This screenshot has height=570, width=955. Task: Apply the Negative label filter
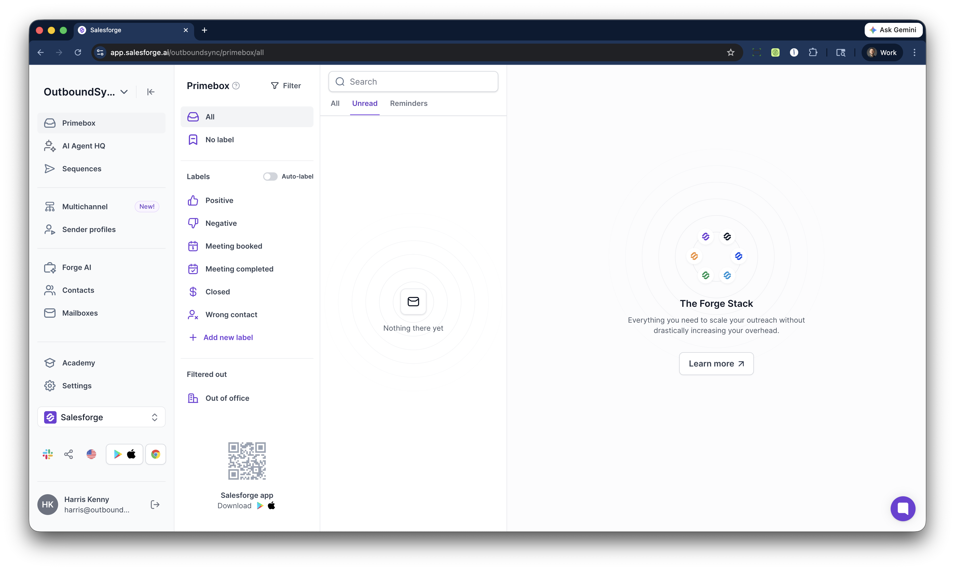[x=221, y=223]
